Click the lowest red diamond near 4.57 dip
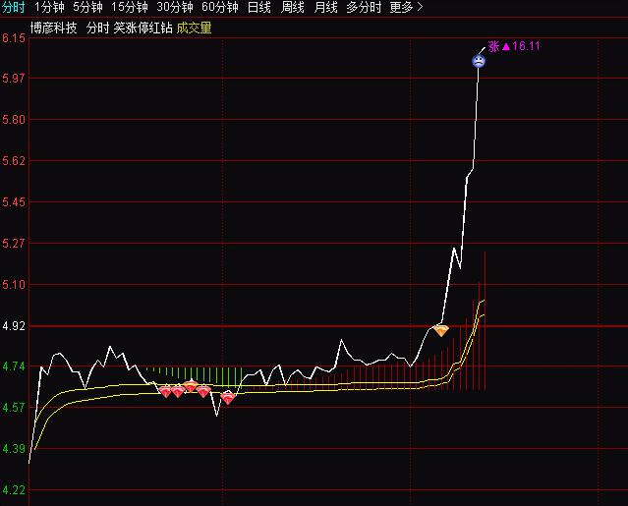The image size is (628, 506). click(x=228, y=398)
